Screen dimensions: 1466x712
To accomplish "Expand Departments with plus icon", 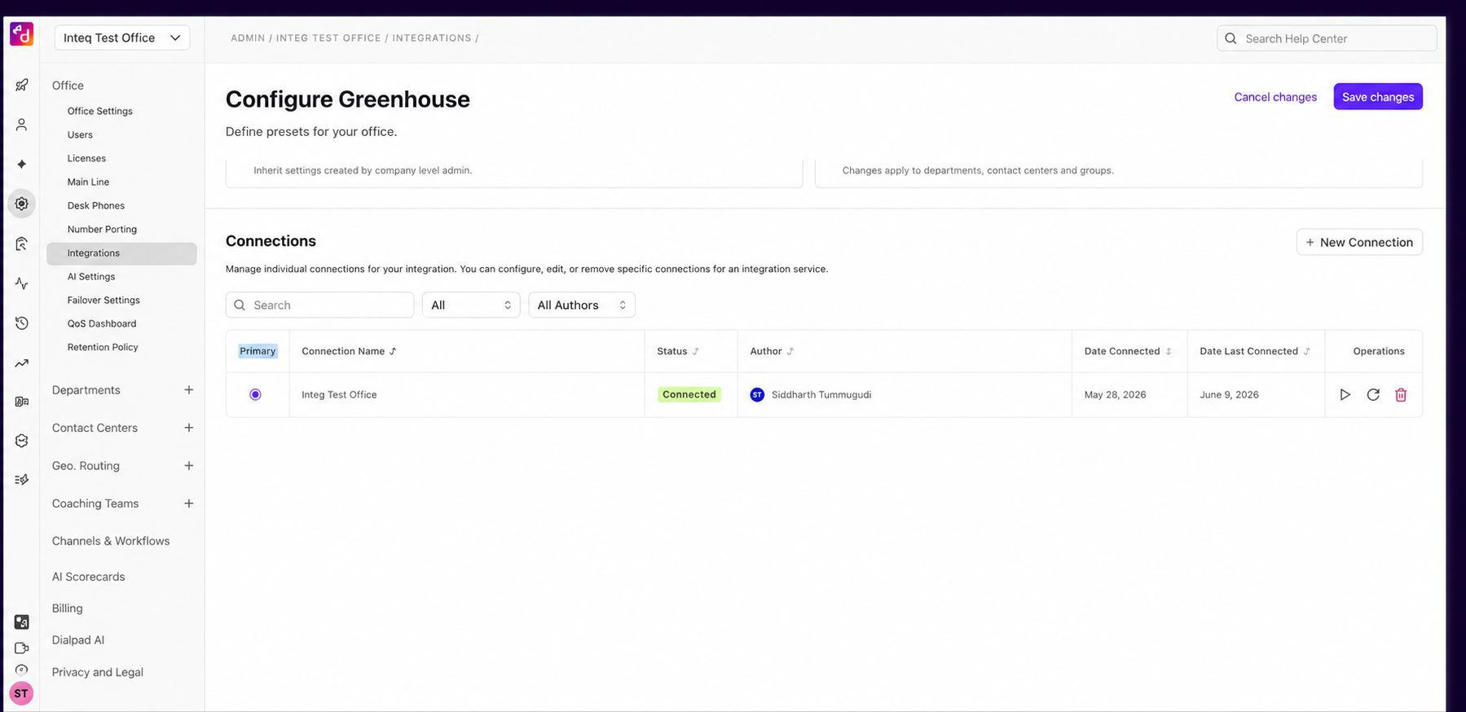I will coord(189,390).
